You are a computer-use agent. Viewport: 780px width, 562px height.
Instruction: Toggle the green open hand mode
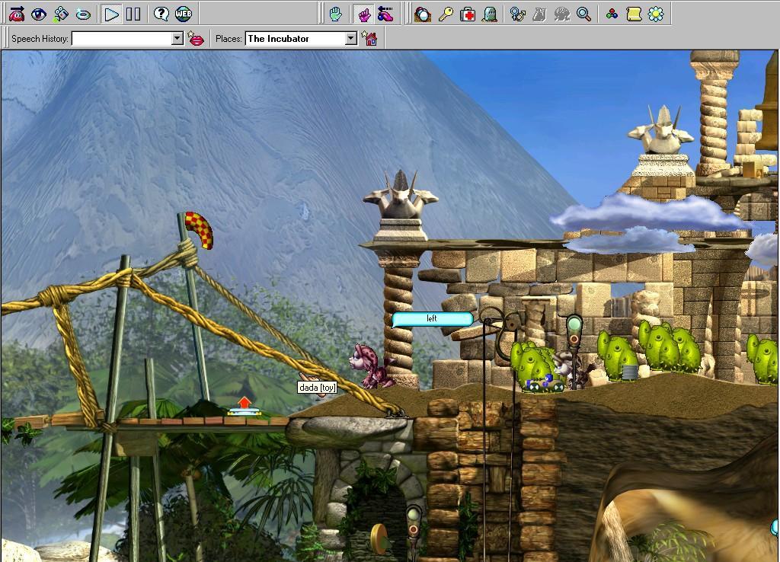click(x=335, y=14)
